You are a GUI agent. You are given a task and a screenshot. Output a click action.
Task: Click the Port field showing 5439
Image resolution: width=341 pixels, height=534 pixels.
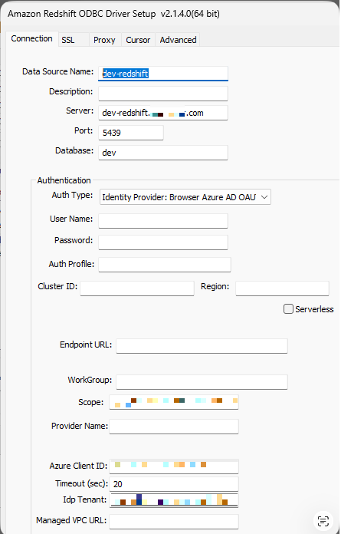[131, 133]
